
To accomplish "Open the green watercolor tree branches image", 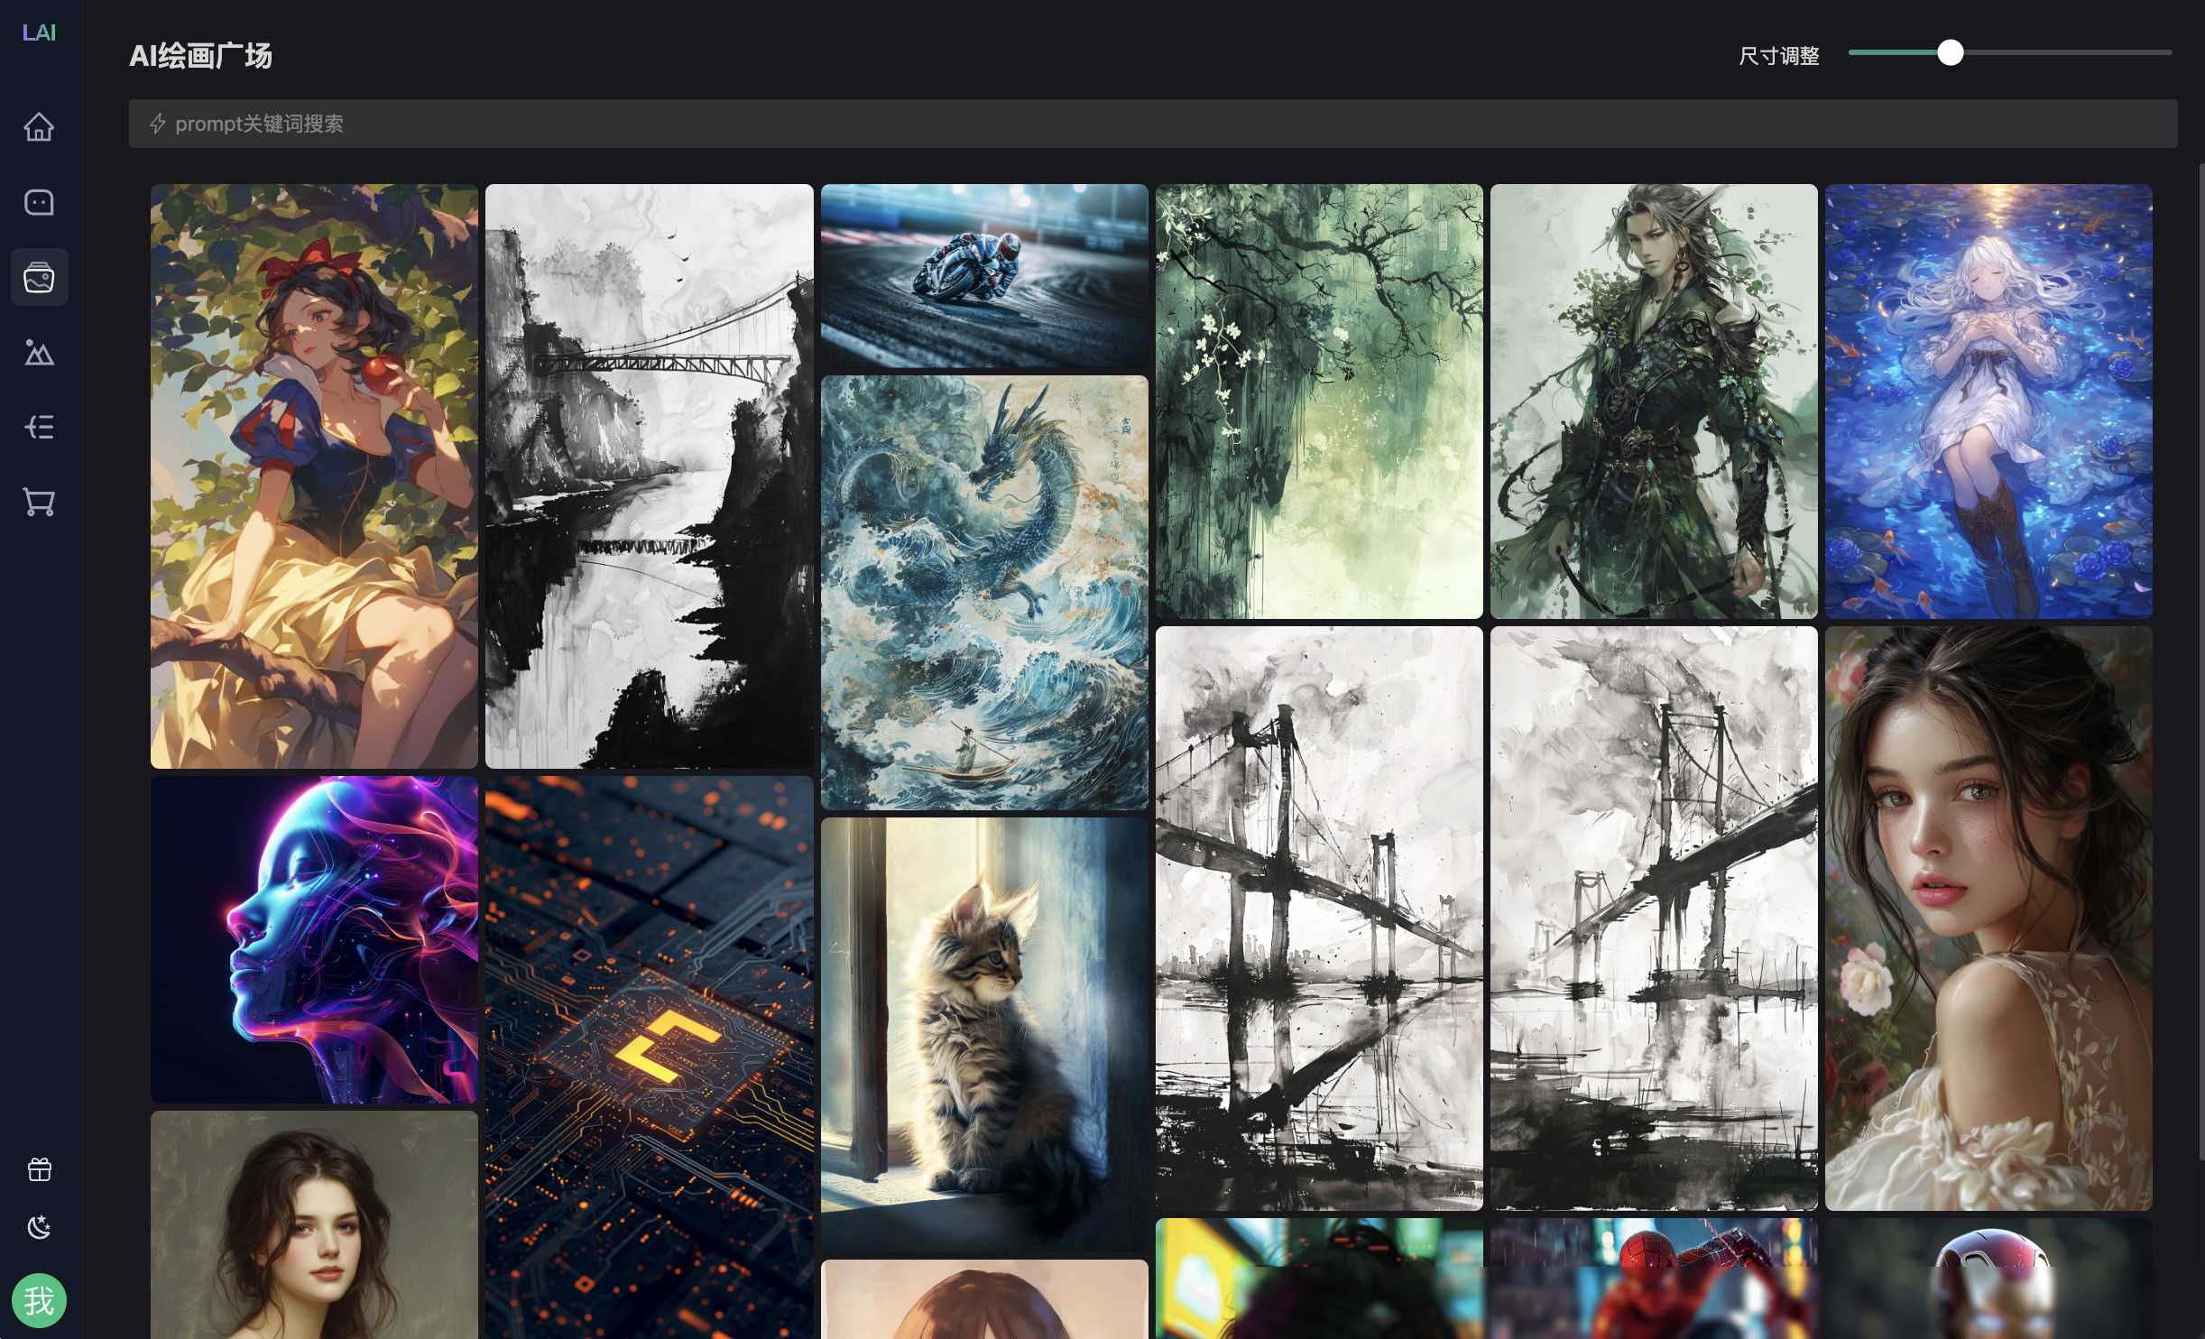I will (1319, 402).
